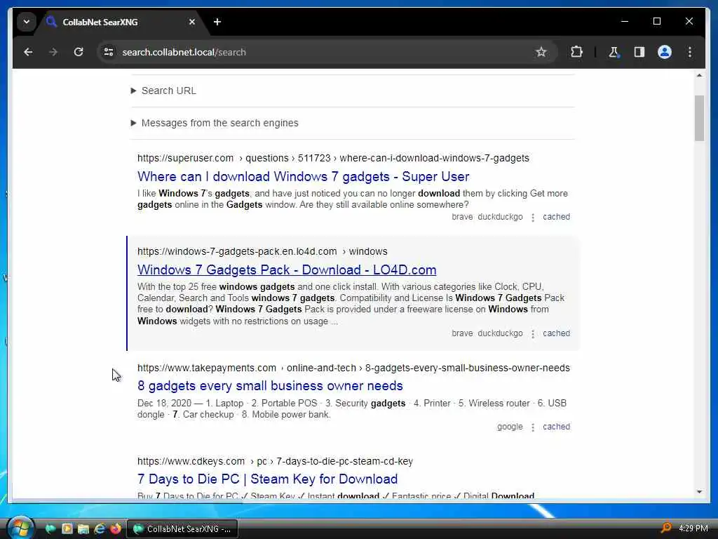Click the page vertical scrollbar thumb
718x539 pixels.
(699, 118)
